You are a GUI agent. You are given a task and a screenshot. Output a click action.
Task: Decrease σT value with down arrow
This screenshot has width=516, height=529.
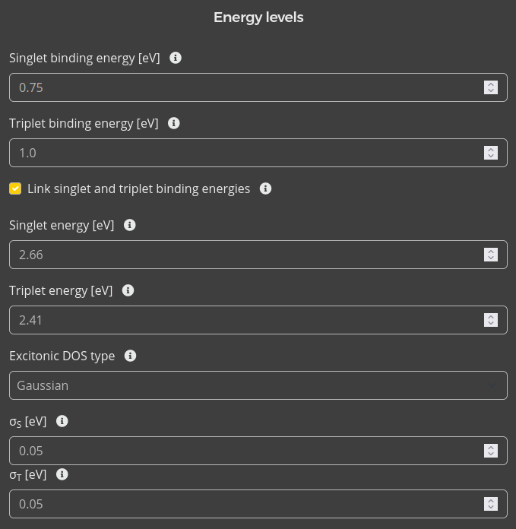tap(491, 508)
